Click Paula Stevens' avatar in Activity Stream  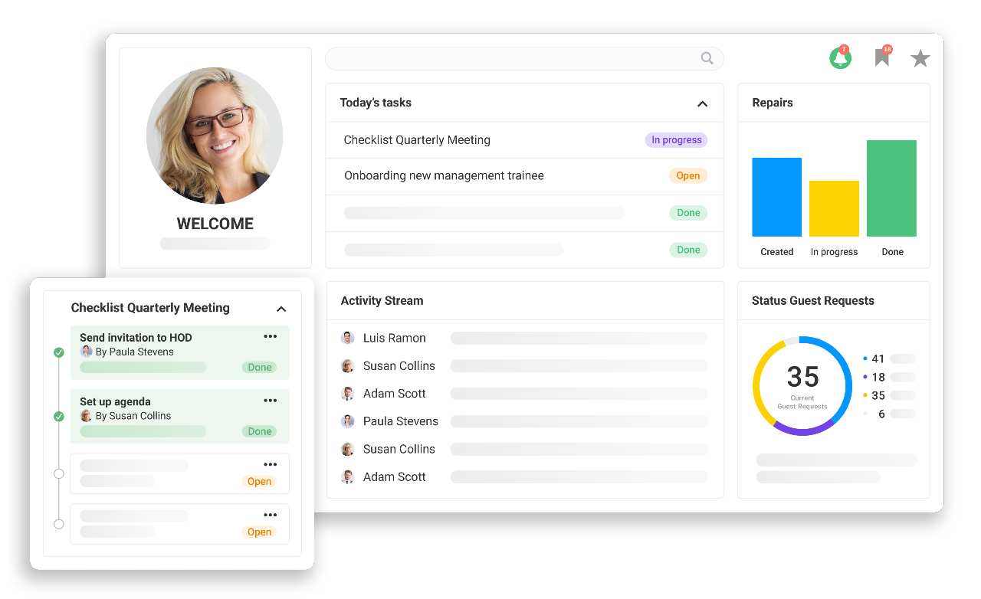[347, 421]
